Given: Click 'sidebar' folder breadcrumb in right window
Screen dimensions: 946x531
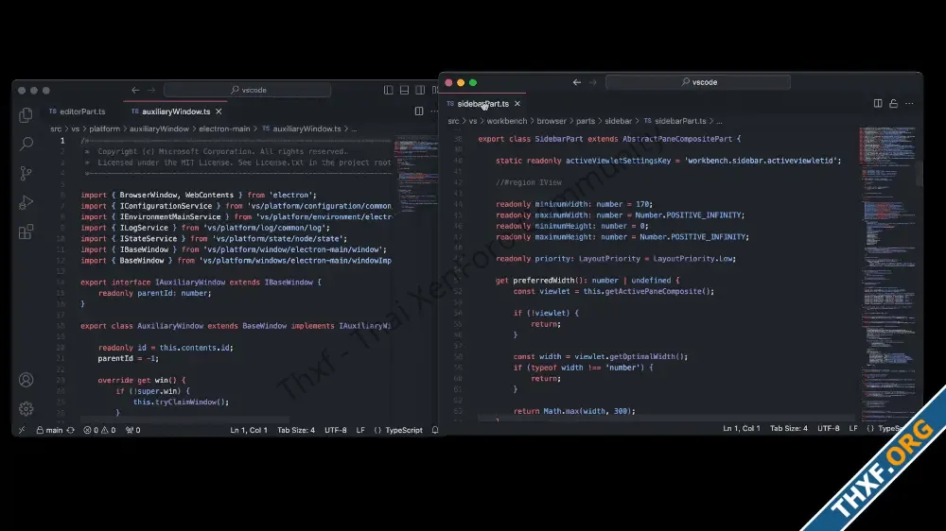Looking at the screenshot, I should [619, 121].
